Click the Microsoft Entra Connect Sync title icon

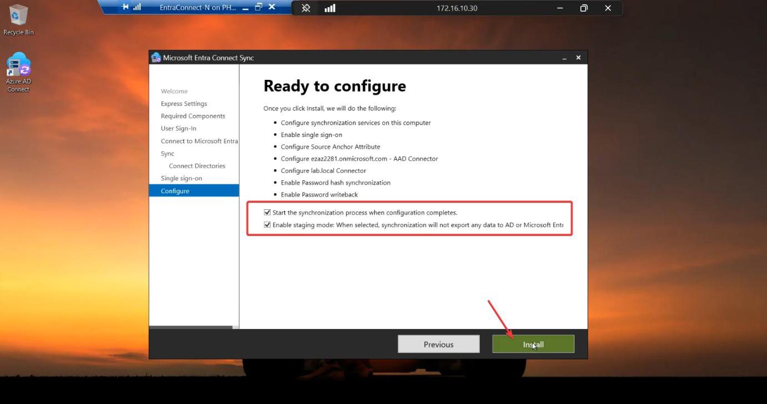[156, 58]
